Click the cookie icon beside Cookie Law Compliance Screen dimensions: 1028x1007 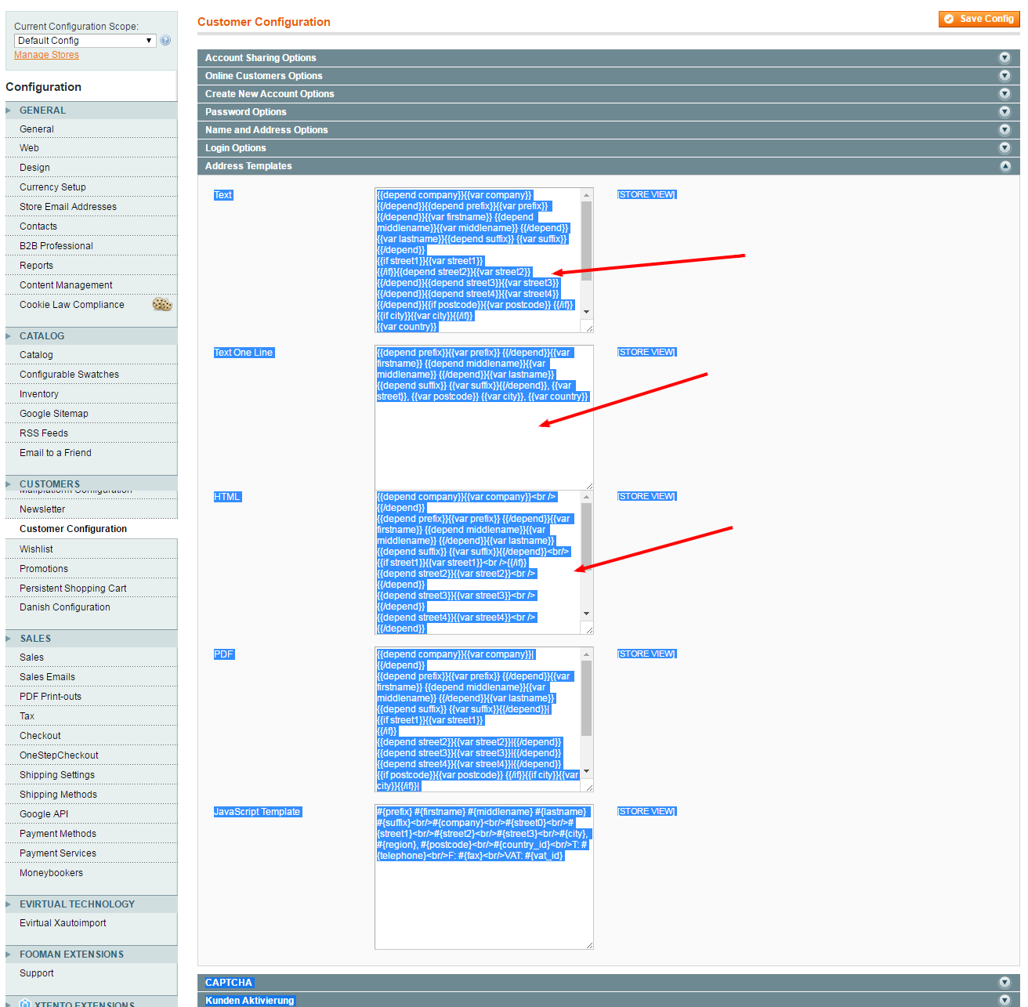point(162,305)
